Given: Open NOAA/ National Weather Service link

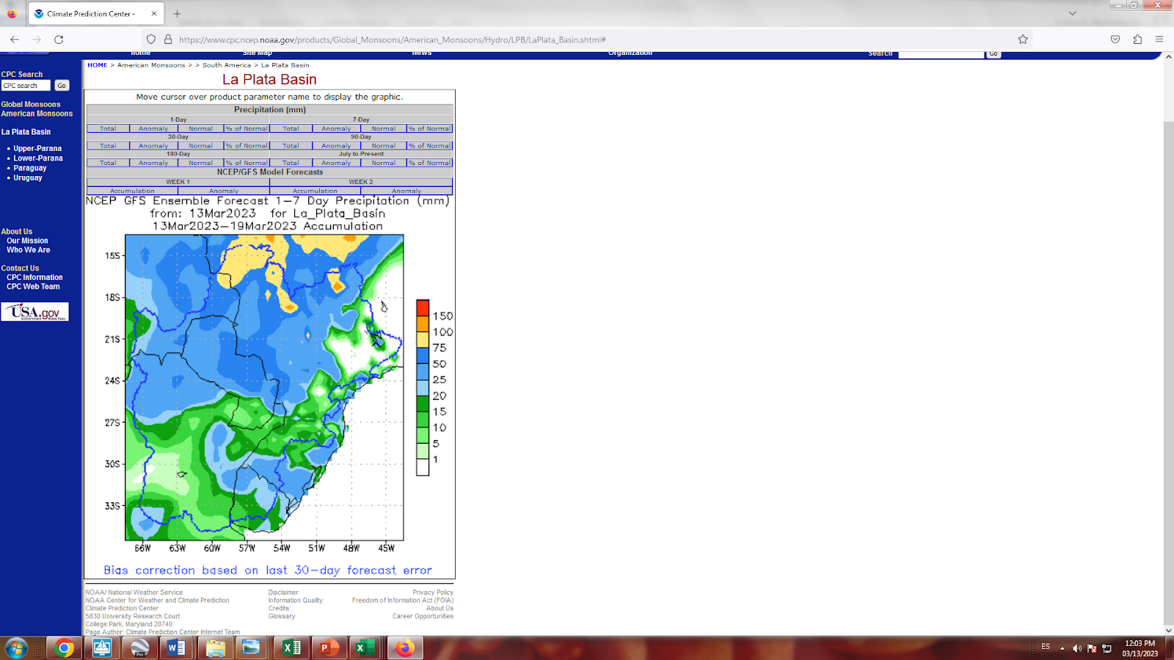Looking at the screenshot, I should [134, 593].
